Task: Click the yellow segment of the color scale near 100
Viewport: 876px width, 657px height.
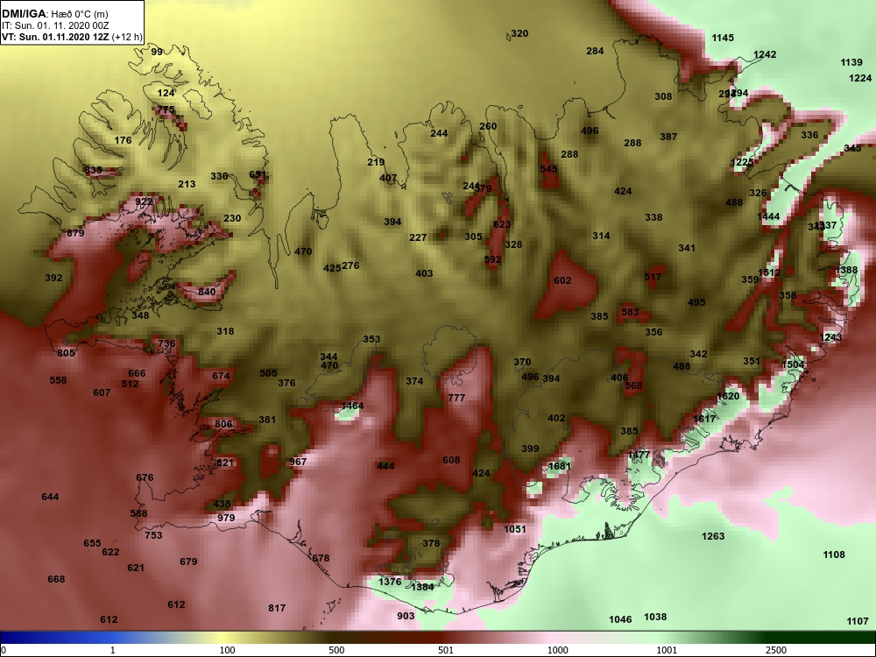Action: pos(223,637)
